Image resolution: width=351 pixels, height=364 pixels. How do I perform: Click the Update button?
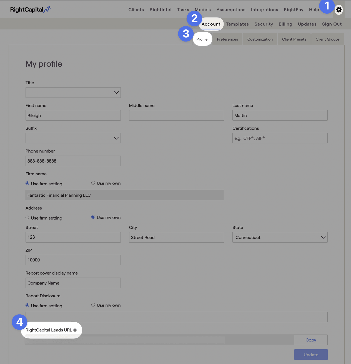click(311, 355)
